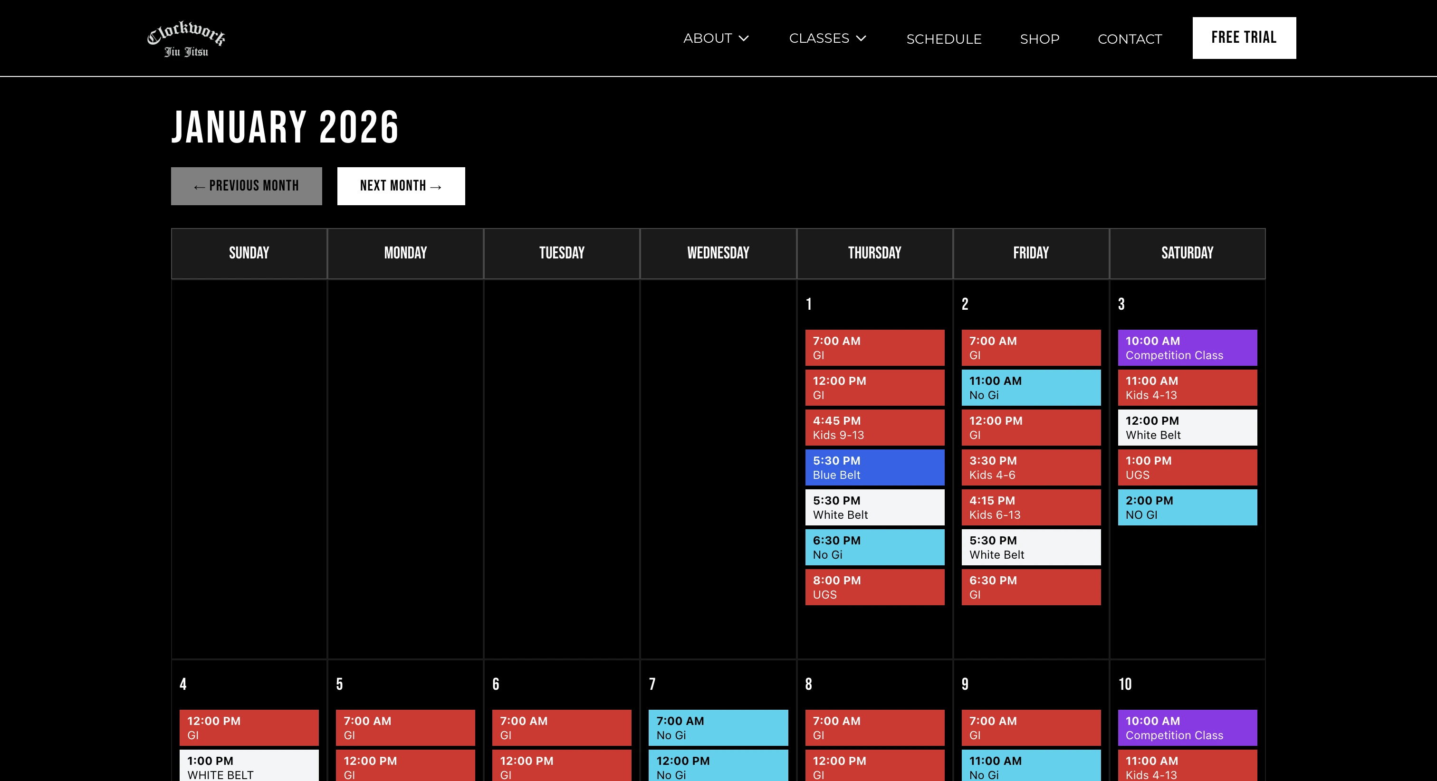Open the 1:00 PM UGS class on Saturday
The image size is (1437, 781).
(1187, 467)
